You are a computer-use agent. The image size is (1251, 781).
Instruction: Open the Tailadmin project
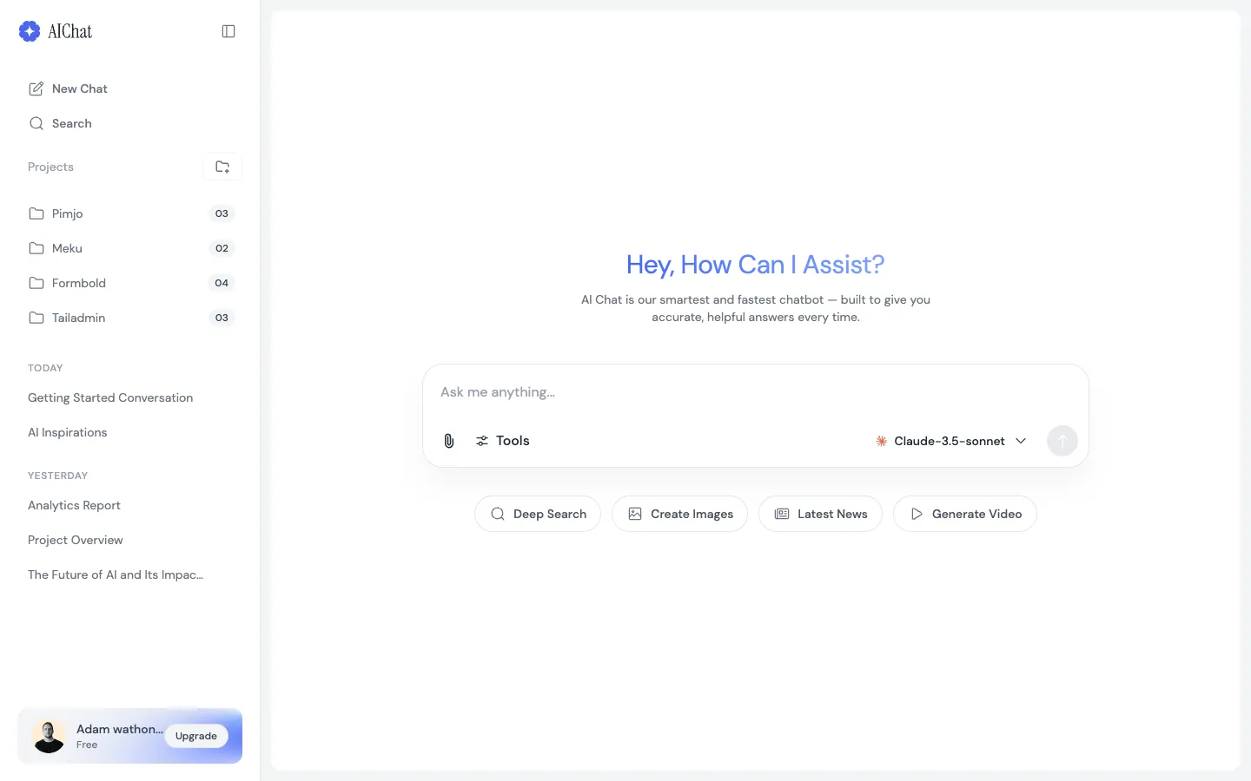click(x=130, y=318)
